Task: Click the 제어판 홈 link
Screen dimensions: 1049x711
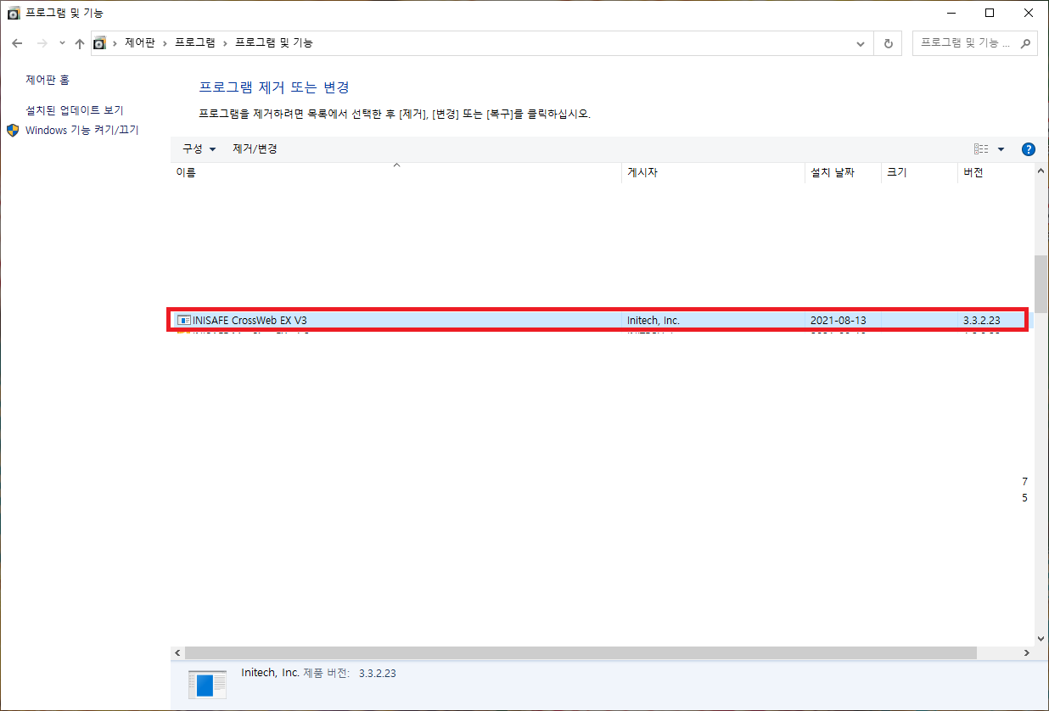Action: click(46, 80)
